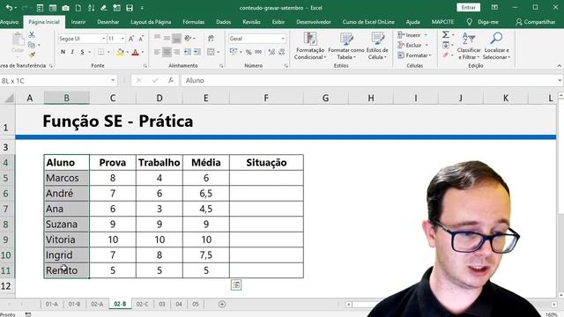
Task: Click the Quick Analysis icon below table
Action: point(236,285)
